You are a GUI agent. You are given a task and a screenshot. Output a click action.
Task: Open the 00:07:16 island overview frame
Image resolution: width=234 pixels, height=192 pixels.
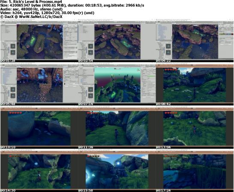(117, 84)
